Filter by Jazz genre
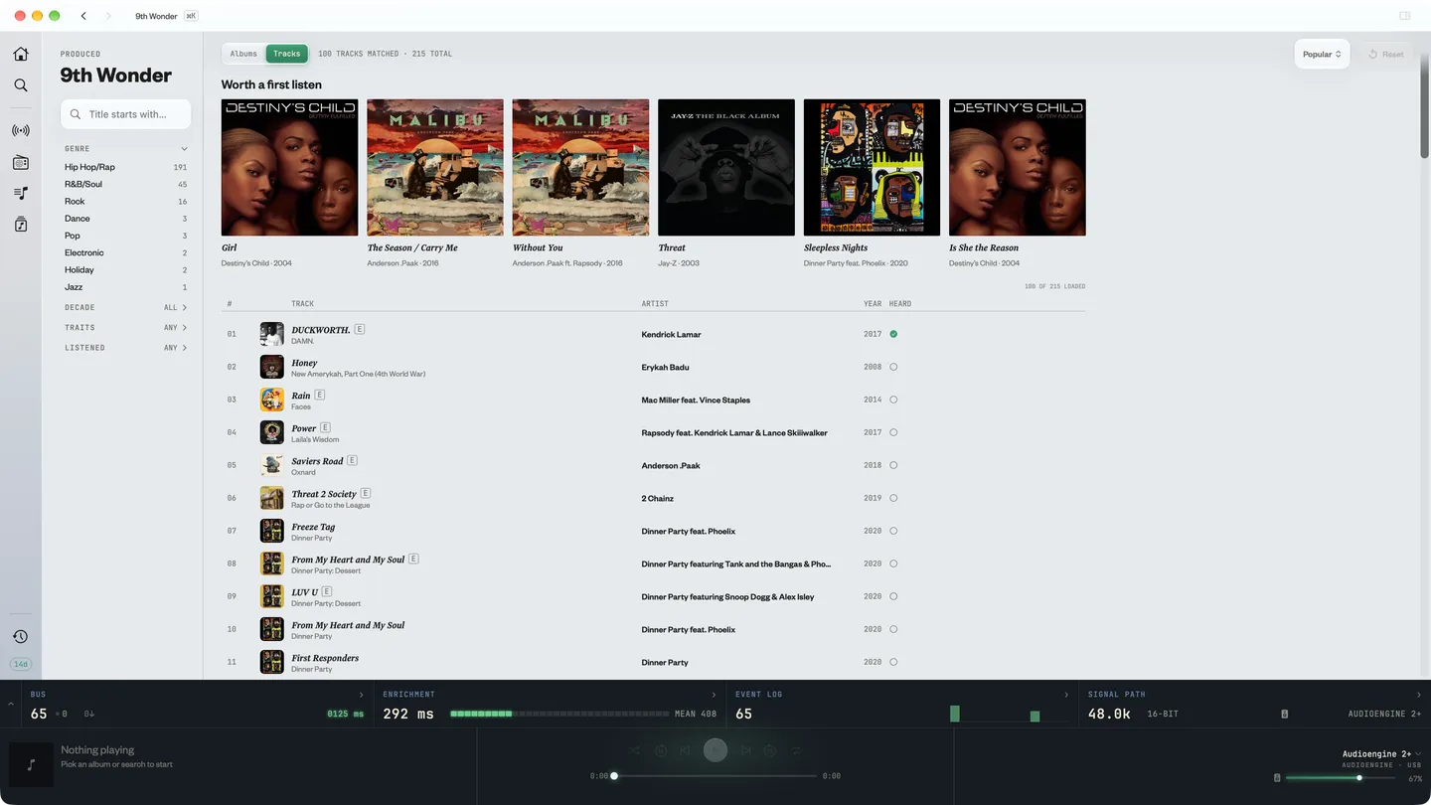 (x=126, y=287)
